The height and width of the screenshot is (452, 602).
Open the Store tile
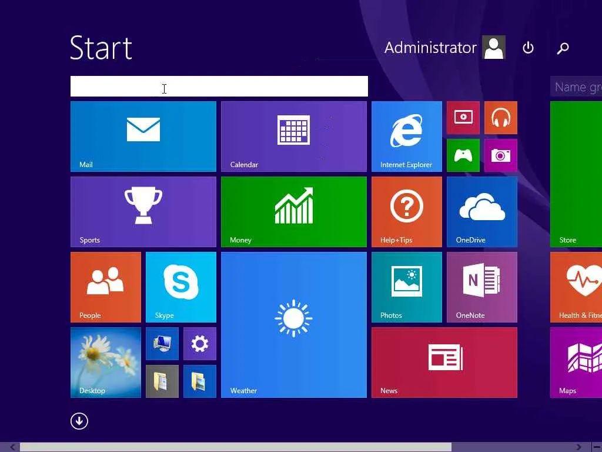(x=576, y=174)
